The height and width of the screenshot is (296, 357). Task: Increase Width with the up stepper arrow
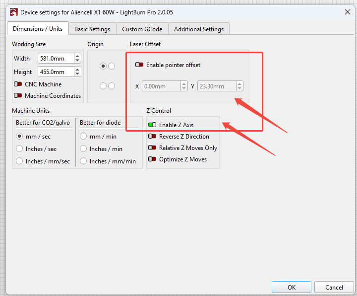click(x=77, y=56)
